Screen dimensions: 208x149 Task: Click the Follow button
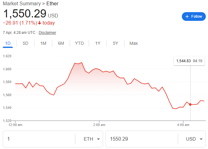193,16
